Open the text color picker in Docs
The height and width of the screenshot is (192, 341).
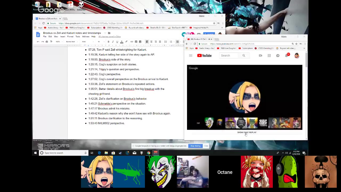click(x=121, y=42)
